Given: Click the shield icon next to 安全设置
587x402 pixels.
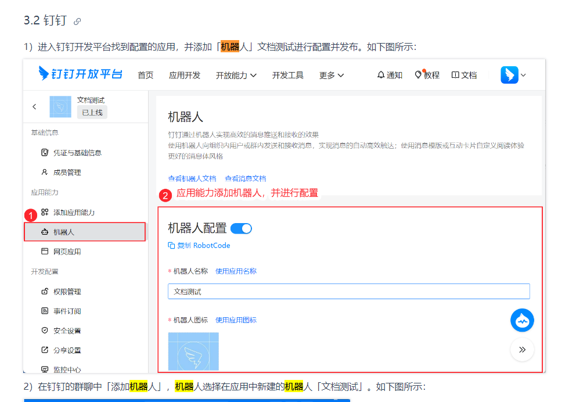Looking at the screenshot, I should 45,331.
